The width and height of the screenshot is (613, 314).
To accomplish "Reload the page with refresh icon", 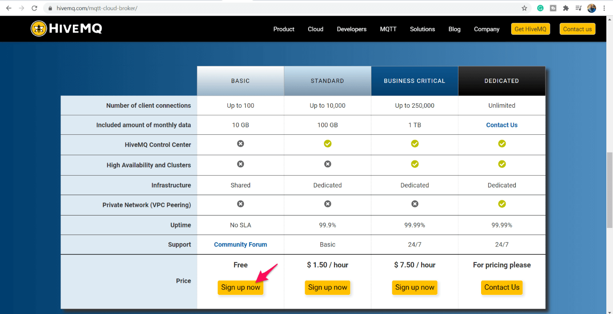I will click(x=34, y=8).
